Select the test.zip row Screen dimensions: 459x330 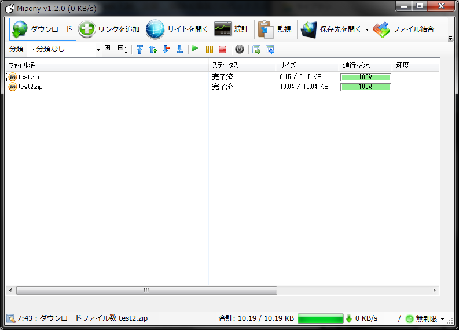pyautogui.click(x=223, y=77)
